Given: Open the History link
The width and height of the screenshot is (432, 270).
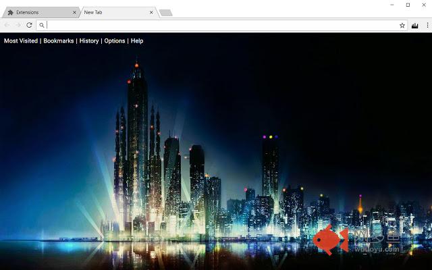Looking at the screenshot, I should 89,40.
